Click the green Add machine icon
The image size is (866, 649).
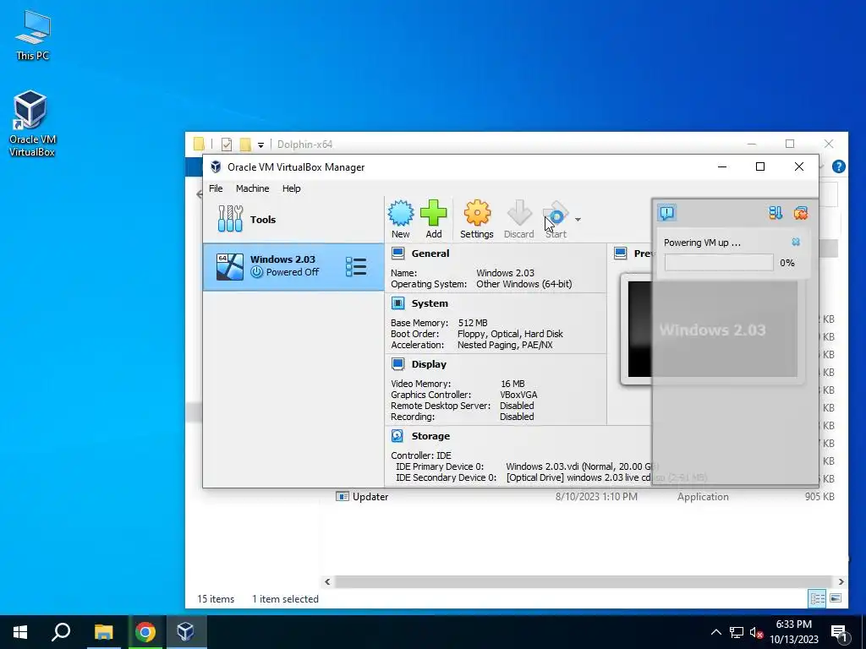434,213
